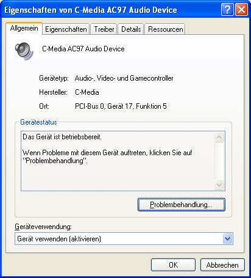The height and width of the screenshot is (278, 251).
Task: Click the Hersteller value C-Media
Action: coord(87,92)
